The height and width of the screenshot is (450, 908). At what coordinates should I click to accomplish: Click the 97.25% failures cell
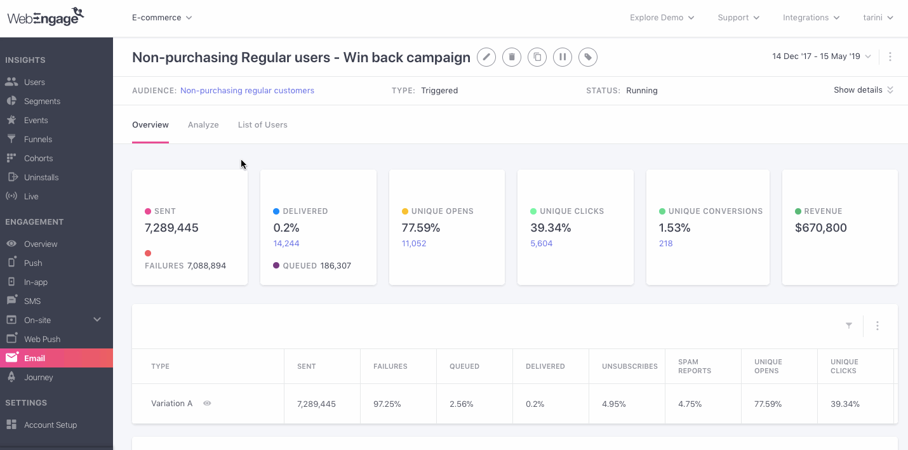click(x=387, y=404)
